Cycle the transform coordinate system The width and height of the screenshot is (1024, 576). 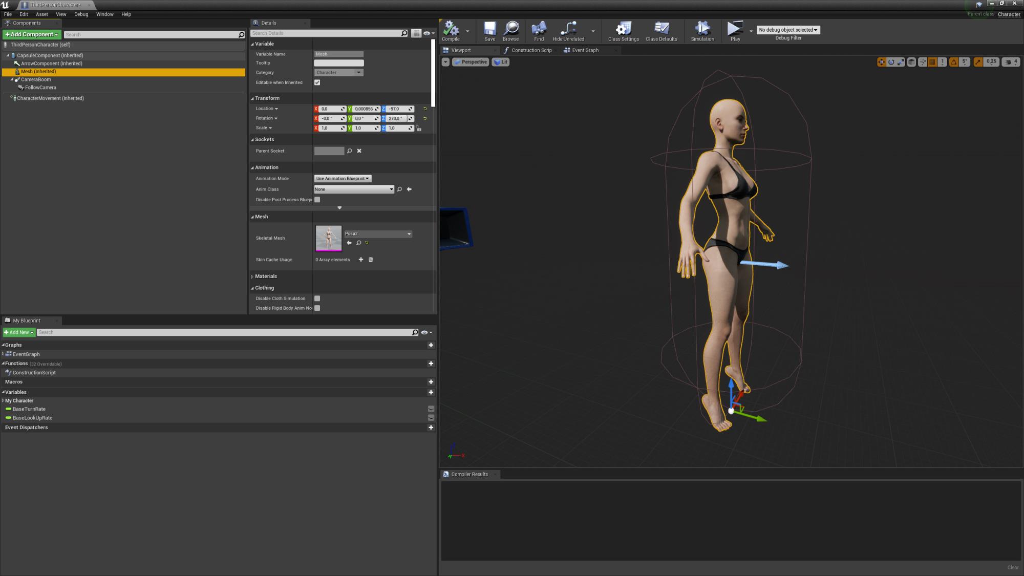(911, 62)
